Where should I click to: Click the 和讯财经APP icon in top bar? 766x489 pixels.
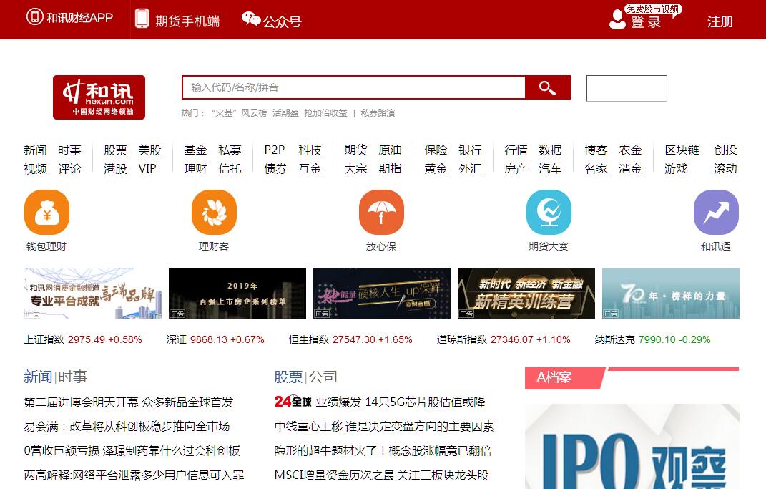coord(34,17)
